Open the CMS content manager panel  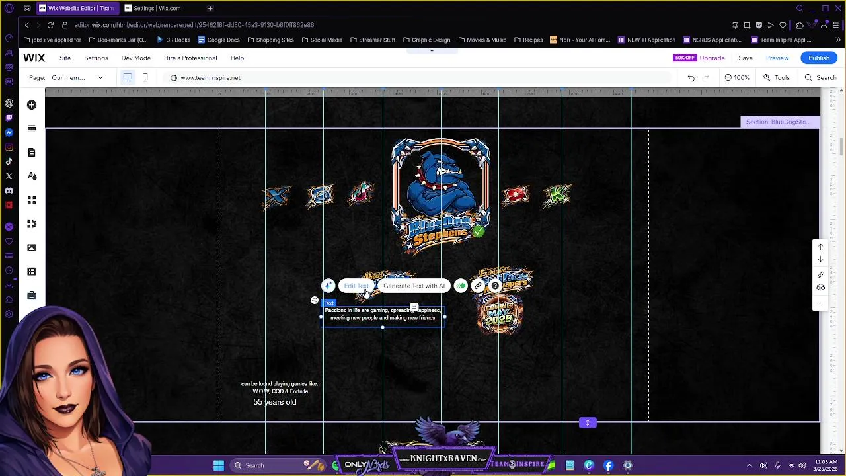32,272
